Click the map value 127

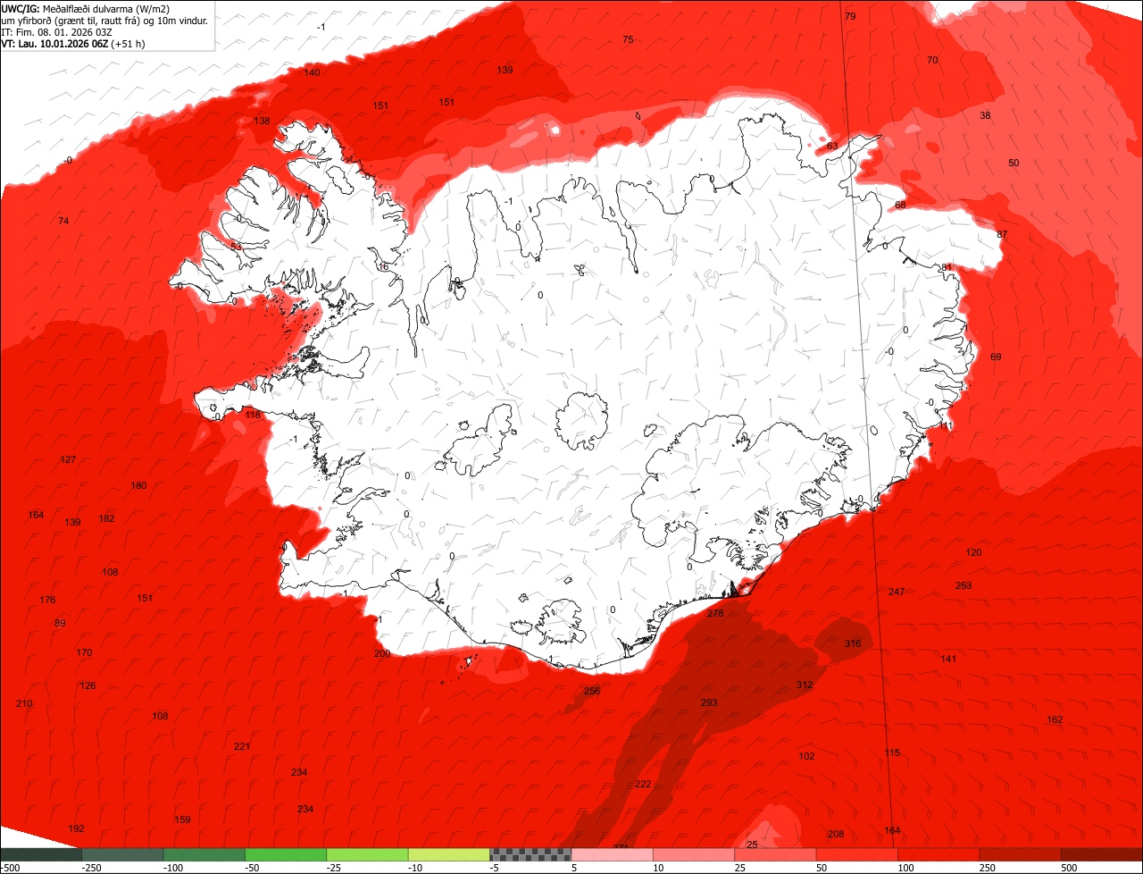[x=68, y=460]
